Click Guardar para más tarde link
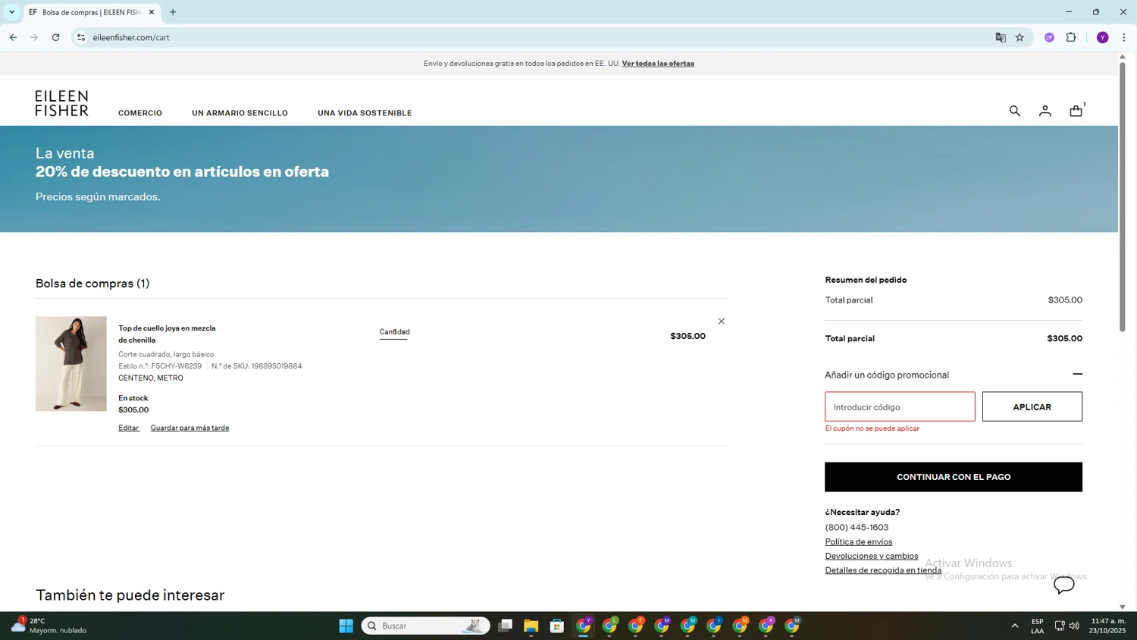Screen dimensions: 1137x640 coord(189,428)
